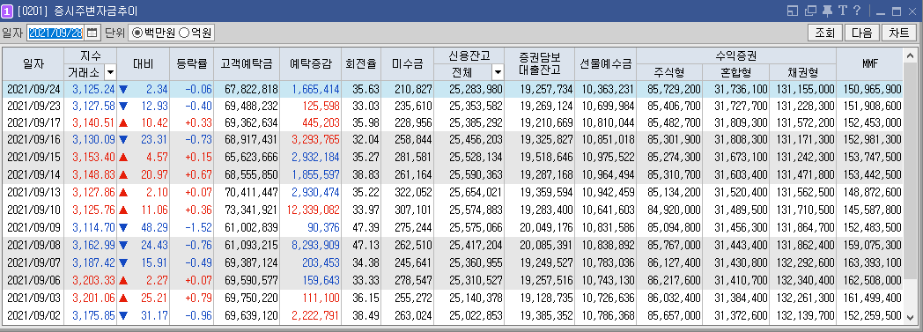This screenshot has height=332, width=923.
Task: Click the 증권담보 대출잔고 column header
Action: (539, 63)
